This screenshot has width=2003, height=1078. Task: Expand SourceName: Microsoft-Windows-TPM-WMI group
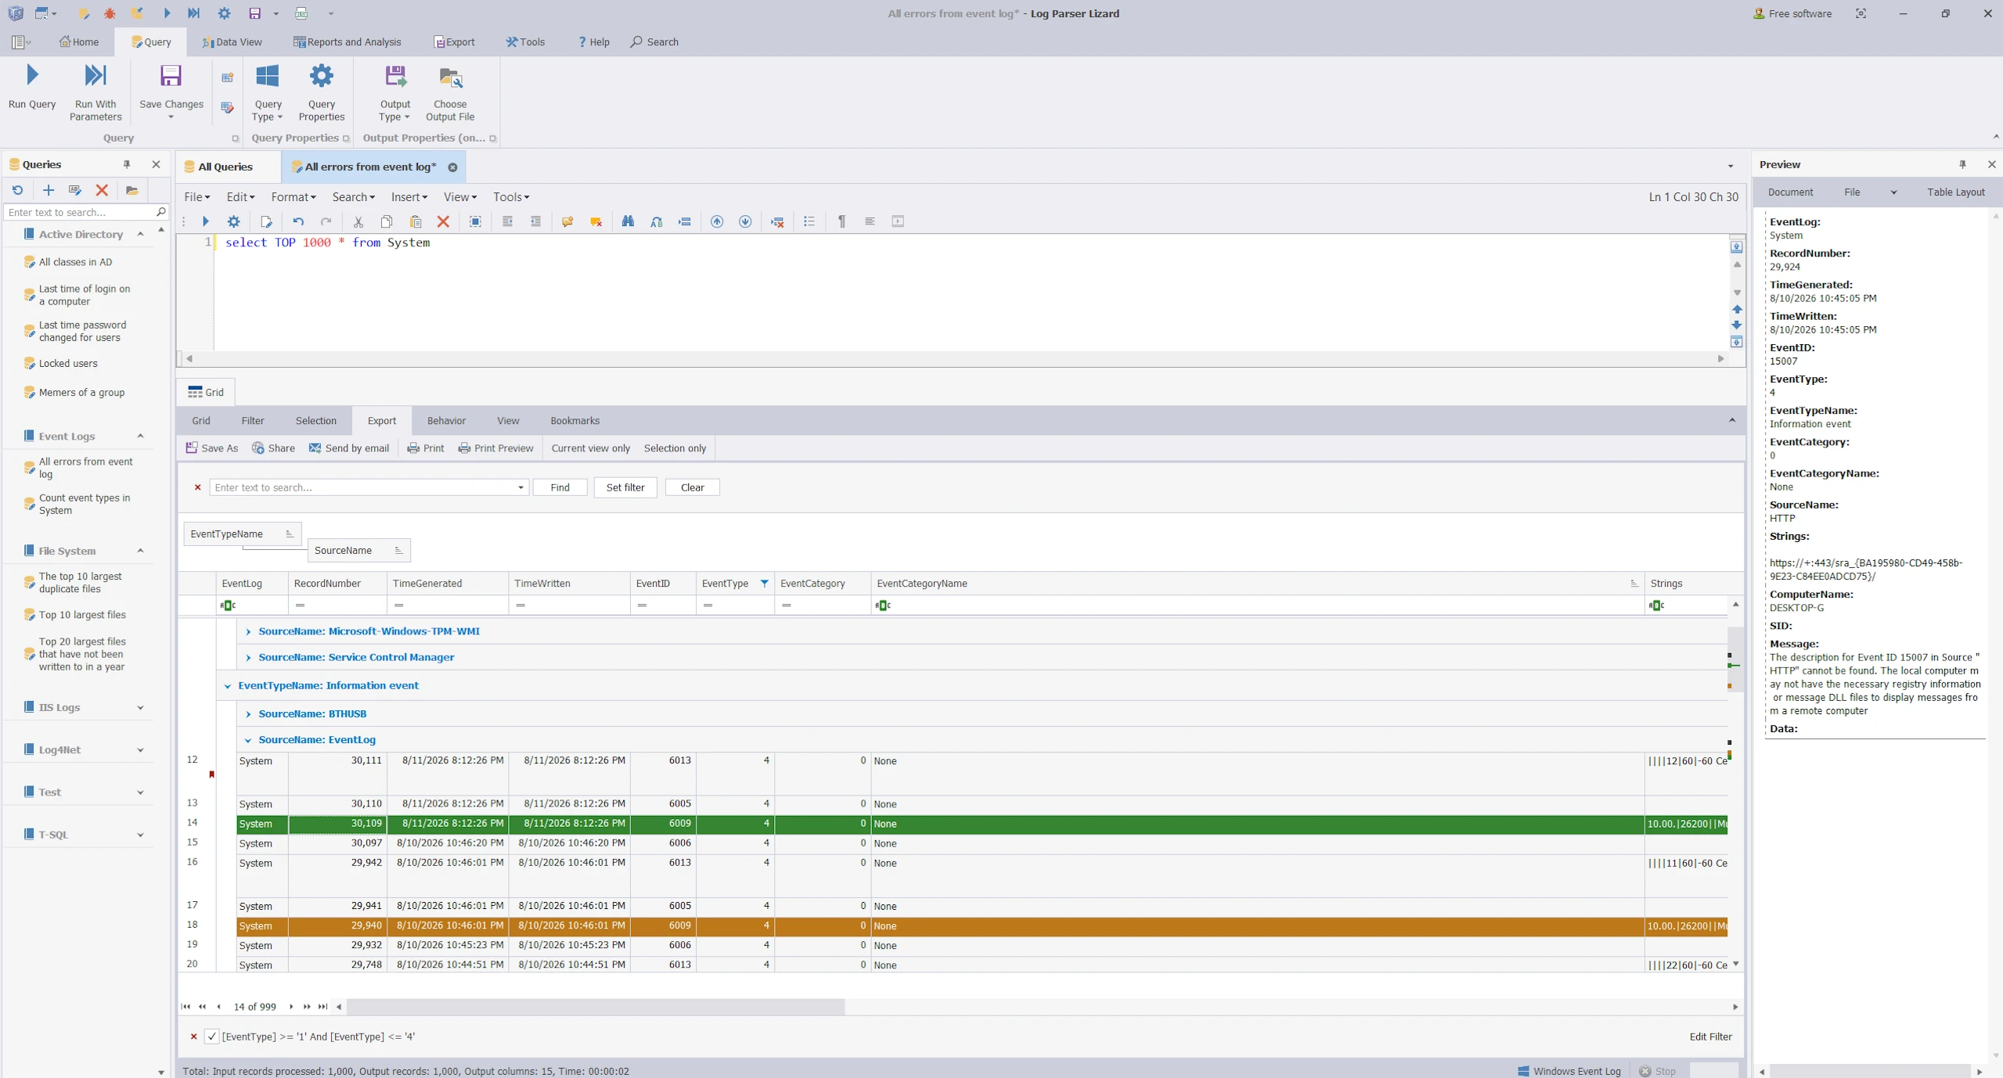click(x=248, y=631)
